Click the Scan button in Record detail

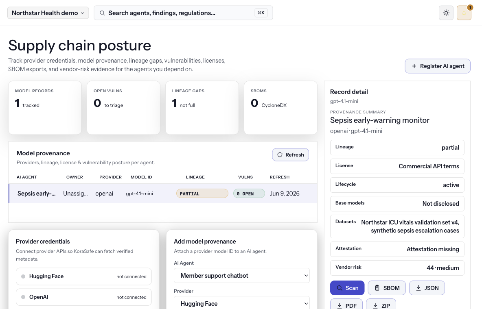[347, 288]
